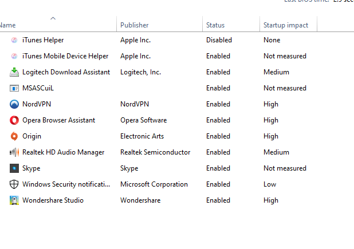This screenshot has width=354, height=249.
Task: Click the Disabled status of iTunes Helper
Action: coord(219,40)
